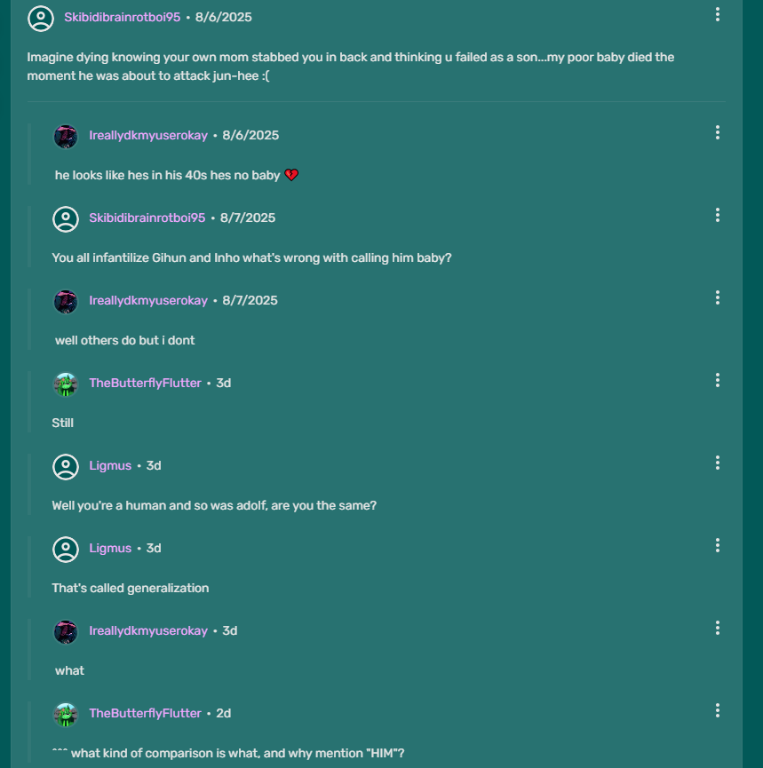Screen dimensions: 763x768
Task: Open TheButterflyFlutter profile link on 3d reply
Action: click(x=145, y=384)
